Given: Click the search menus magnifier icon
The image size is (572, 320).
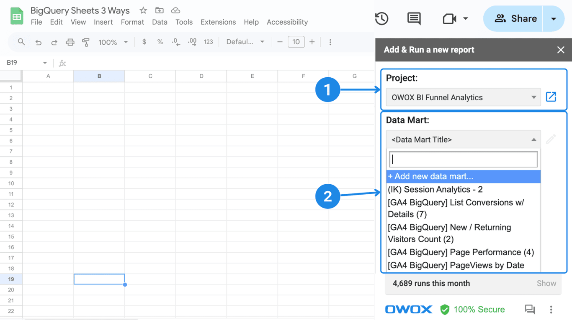Looking at the screenshot, I should point(21,42).
